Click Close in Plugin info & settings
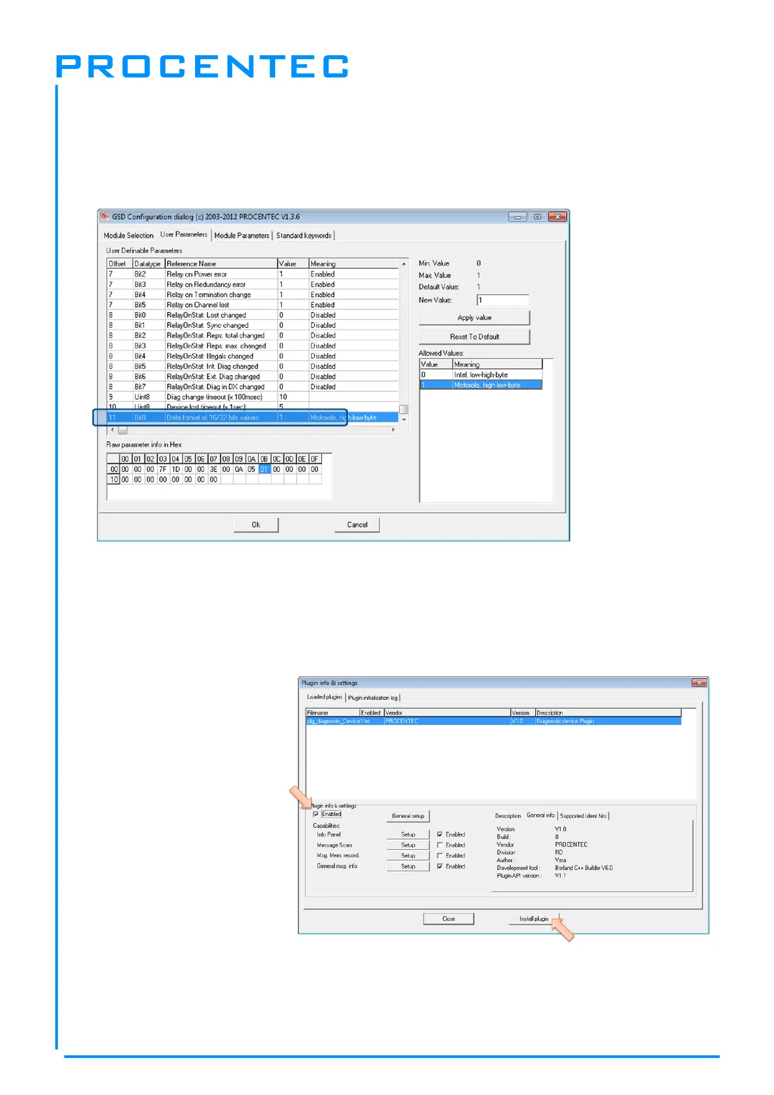 [449, 919]
